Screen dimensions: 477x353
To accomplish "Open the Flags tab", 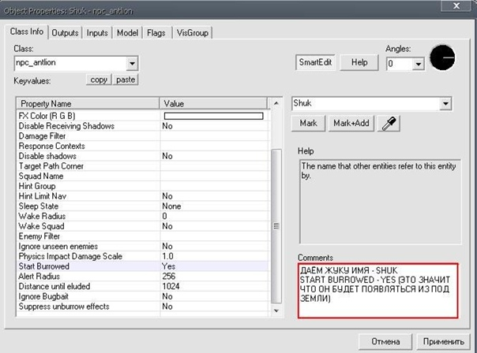I will [x=156, y=33].
